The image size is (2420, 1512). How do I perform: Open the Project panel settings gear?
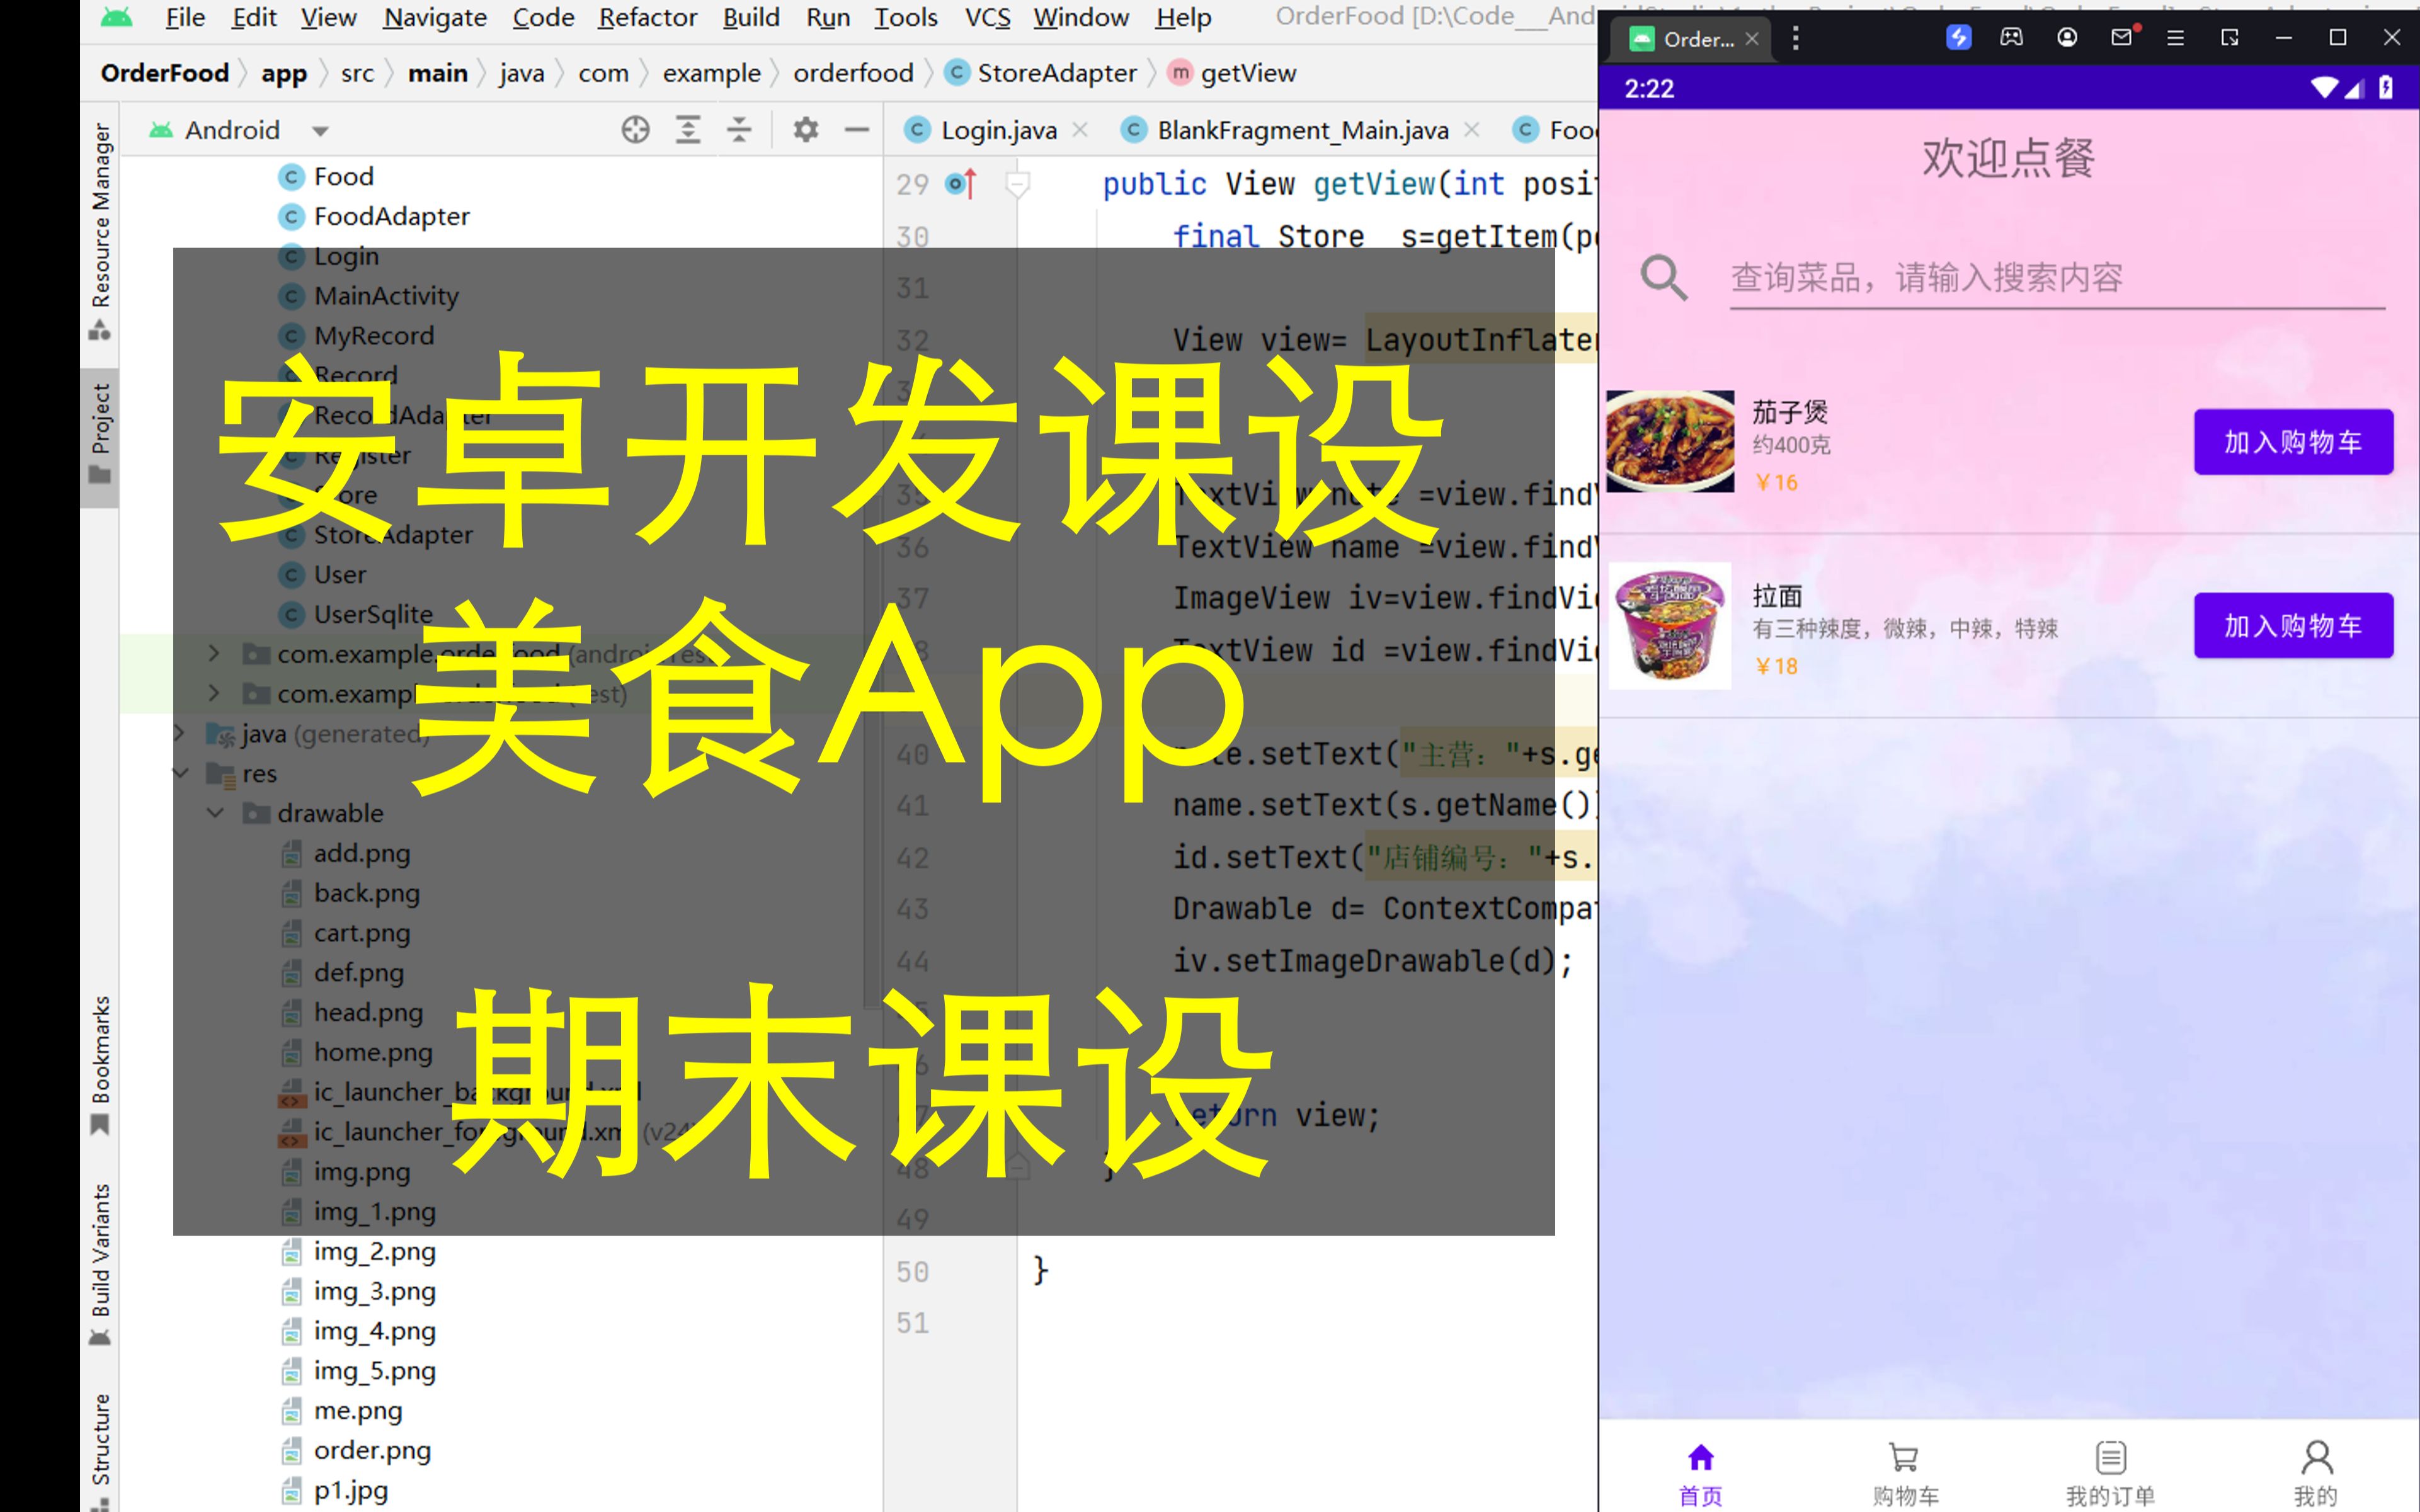coord(805,130)
